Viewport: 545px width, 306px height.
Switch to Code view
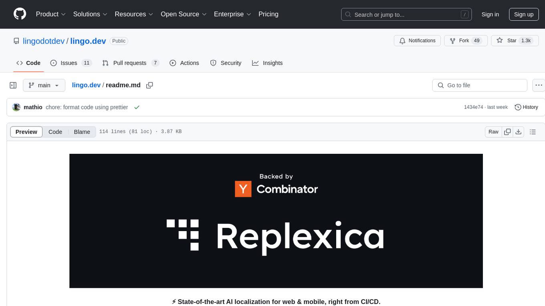[x=55, y=132]
